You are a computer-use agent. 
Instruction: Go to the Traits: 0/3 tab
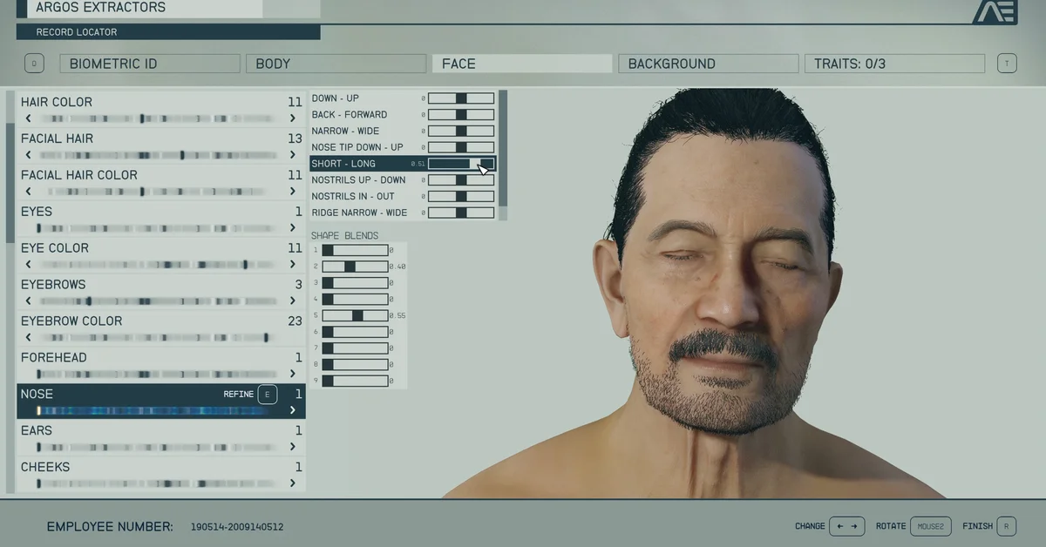pyautogui.click(x=894, y=64)
